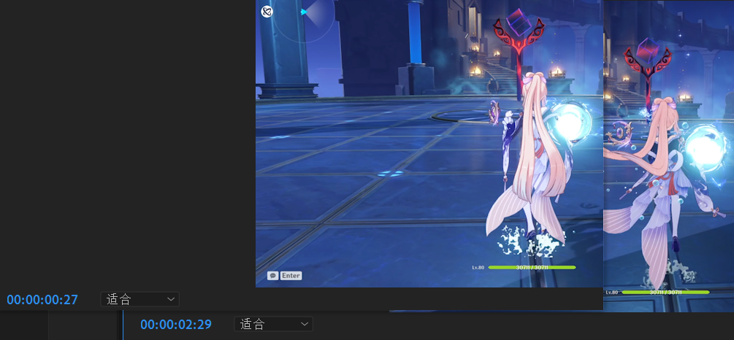Screen dimensions: 734x340
Task: Click the Lv.80 text in the left preview
Action: 478,268
